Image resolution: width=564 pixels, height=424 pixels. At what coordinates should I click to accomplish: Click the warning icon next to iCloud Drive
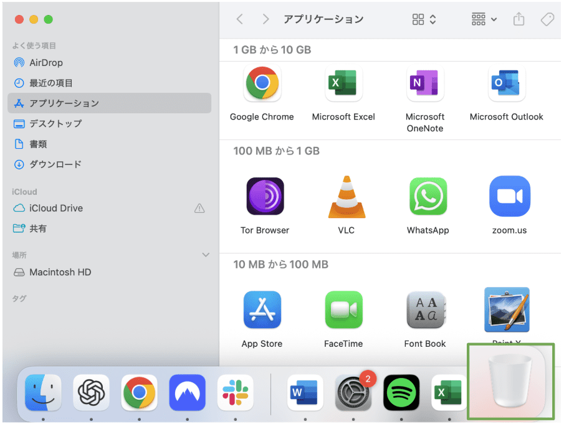click(199, 208)
